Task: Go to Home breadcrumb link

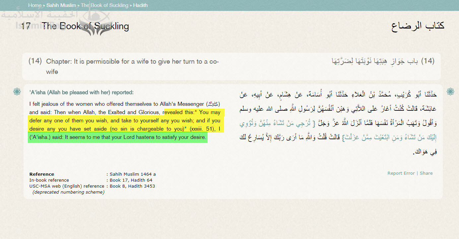Action: coord(35,5)
